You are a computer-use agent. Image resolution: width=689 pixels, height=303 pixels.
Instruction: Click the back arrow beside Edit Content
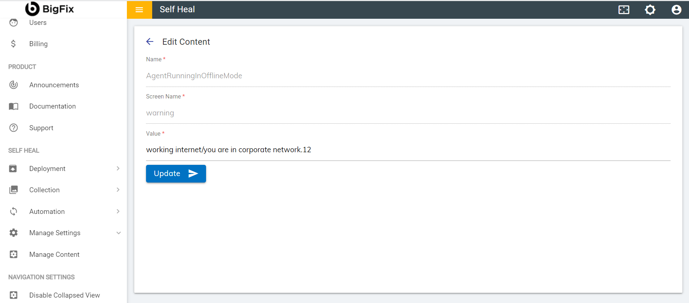click(x=150, y=42)
